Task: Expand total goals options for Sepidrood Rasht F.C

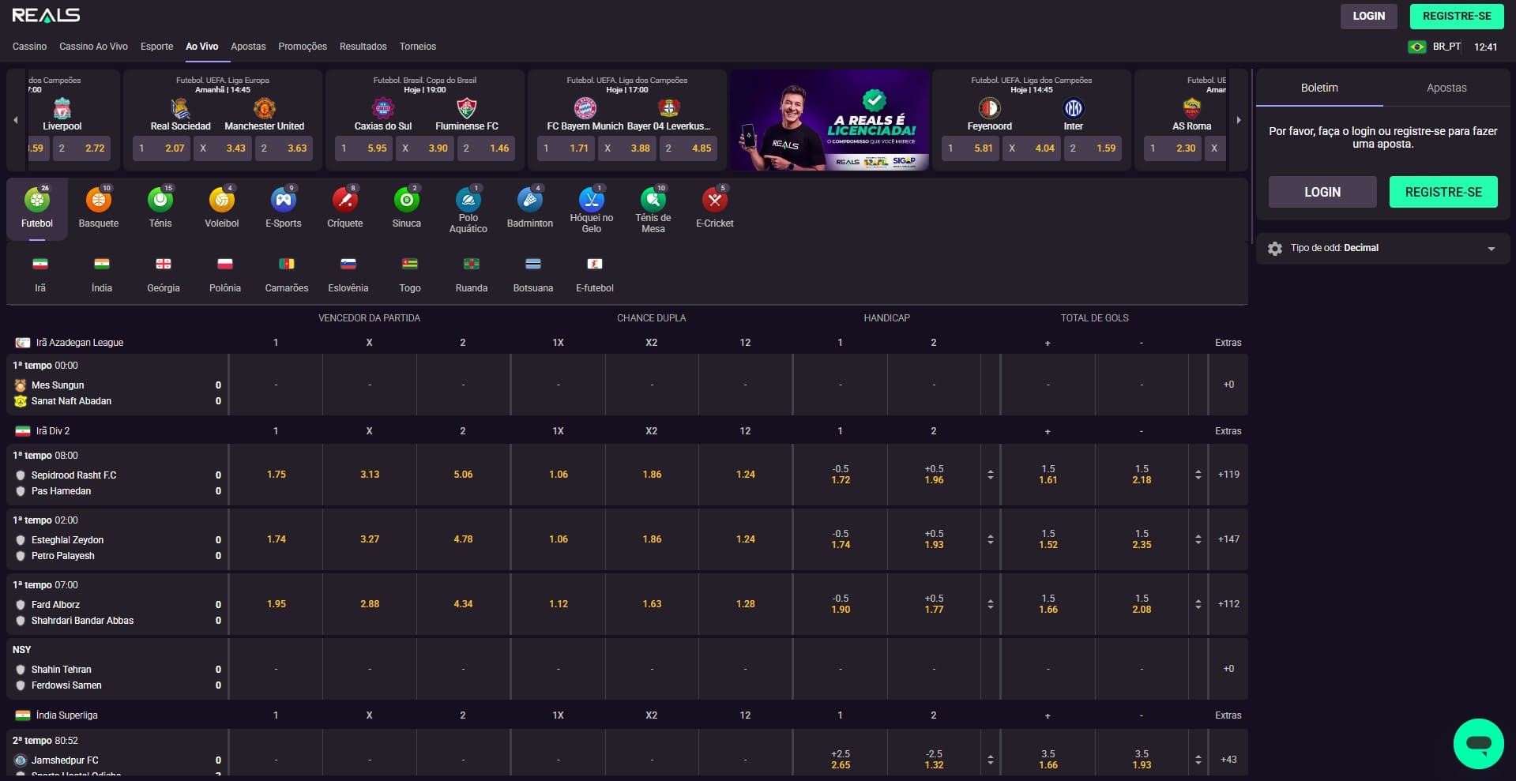Action: coord(1198,475)
